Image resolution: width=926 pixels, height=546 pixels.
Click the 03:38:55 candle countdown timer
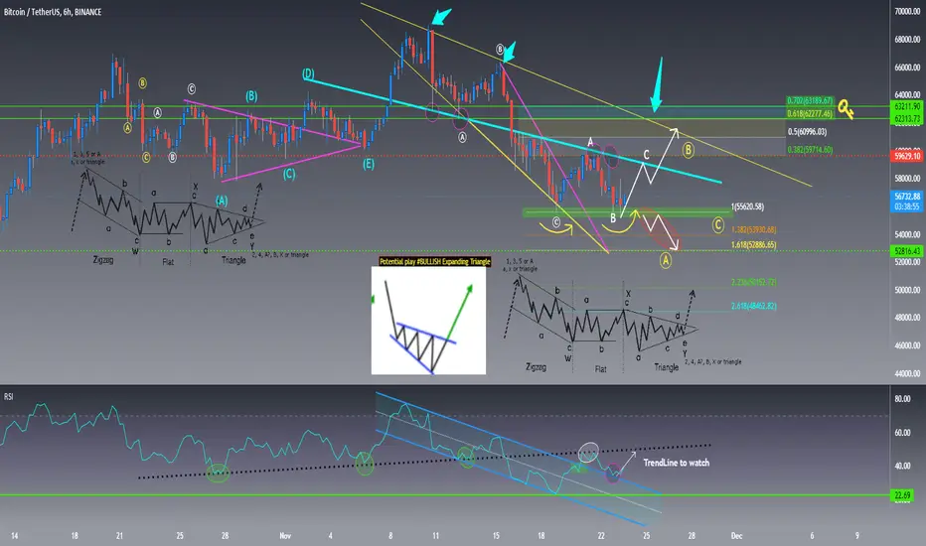pyautogui.click(x=907, y=206)
